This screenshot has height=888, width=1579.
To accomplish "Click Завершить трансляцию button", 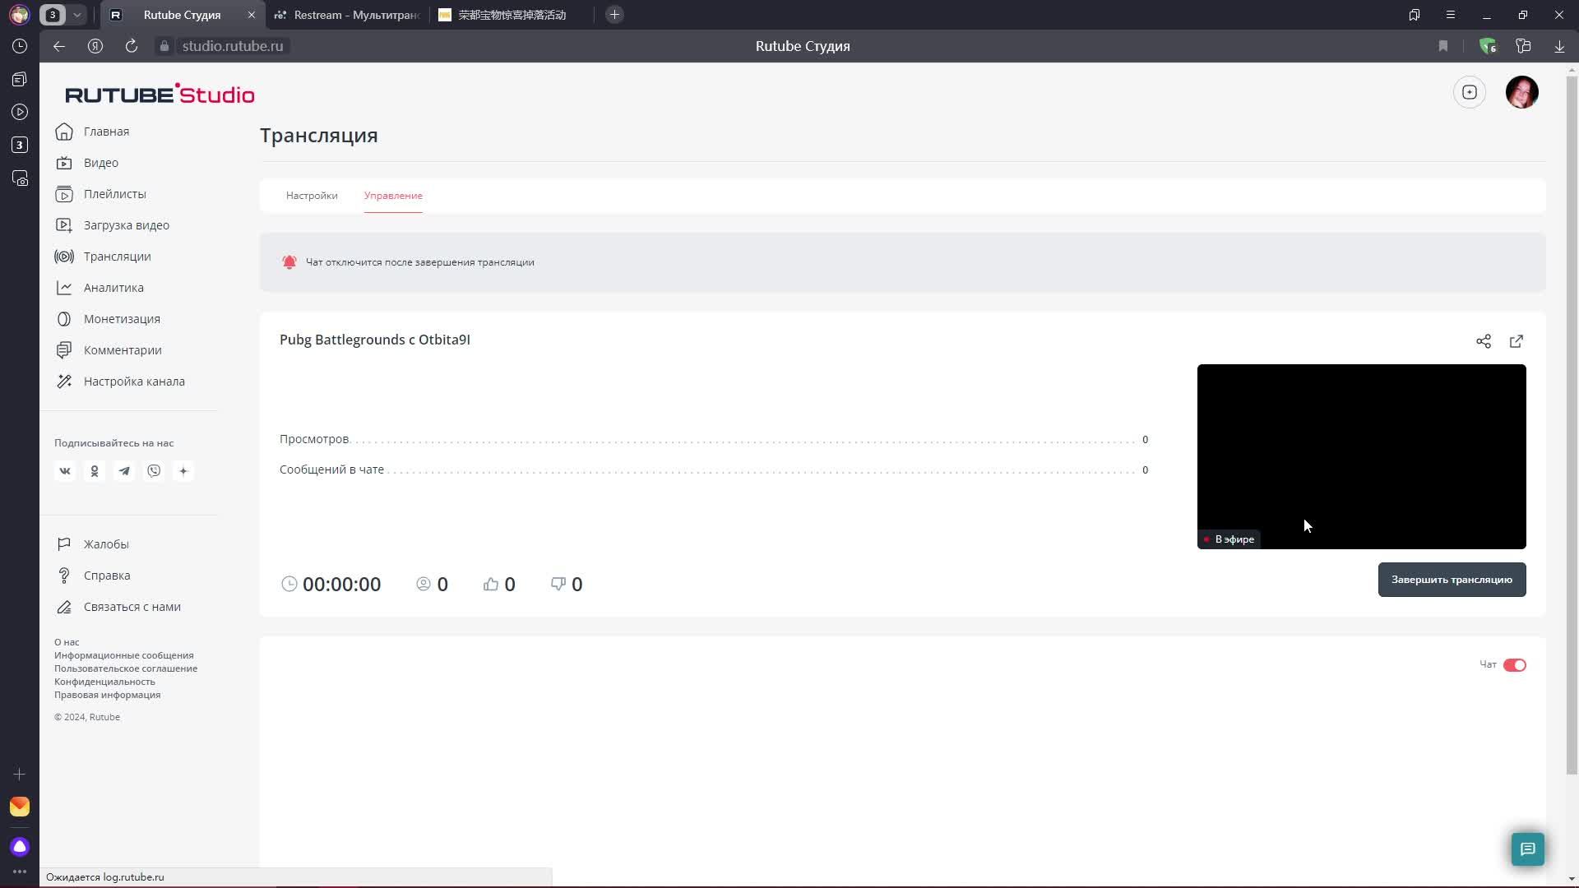I will [x=1452, y=580].
